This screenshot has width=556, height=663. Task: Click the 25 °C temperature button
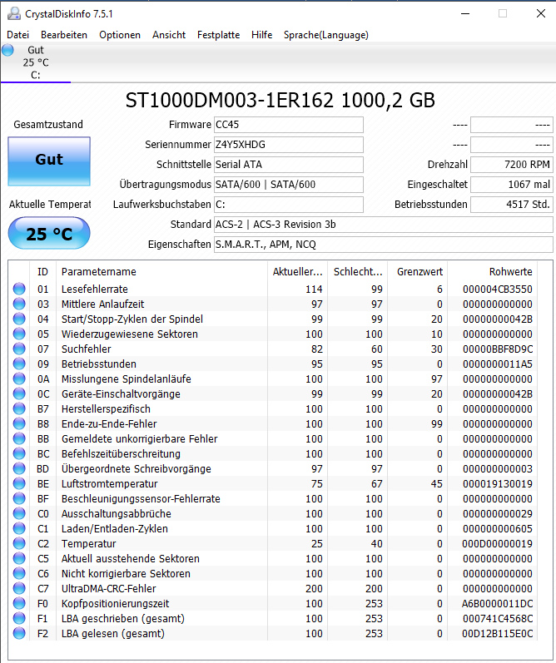[x=49, y=233]
